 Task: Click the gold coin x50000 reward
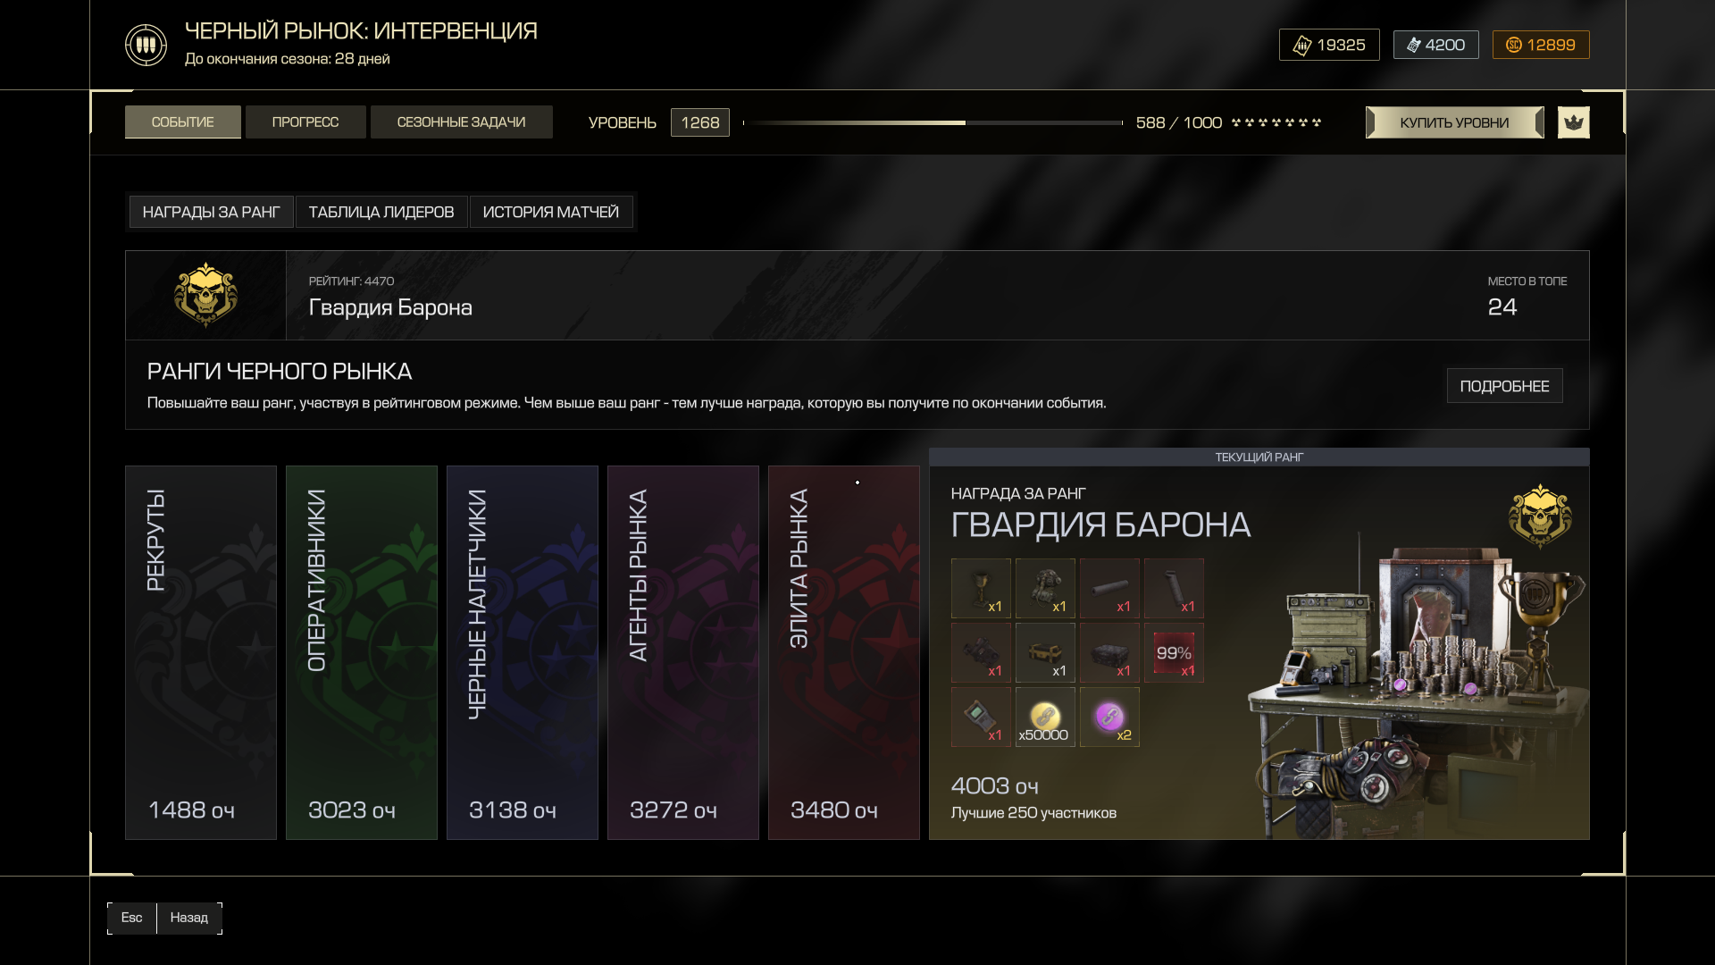[1045, 717]
